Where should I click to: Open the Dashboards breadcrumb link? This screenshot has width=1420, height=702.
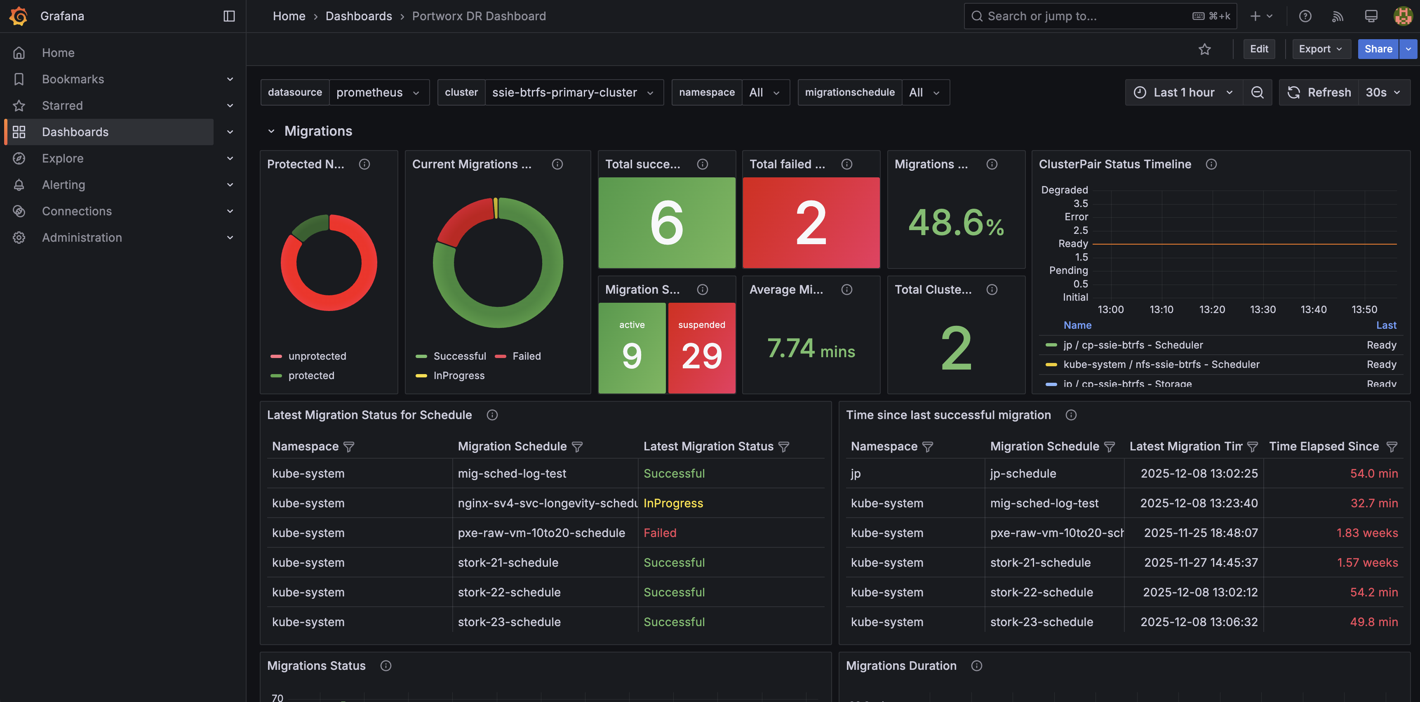[x=358, y=16]
